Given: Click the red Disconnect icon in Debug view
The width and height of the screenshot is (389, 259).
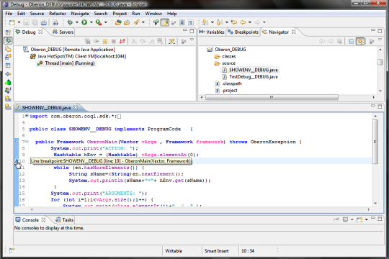Looking at the screenshot, I should coord(122,41).
